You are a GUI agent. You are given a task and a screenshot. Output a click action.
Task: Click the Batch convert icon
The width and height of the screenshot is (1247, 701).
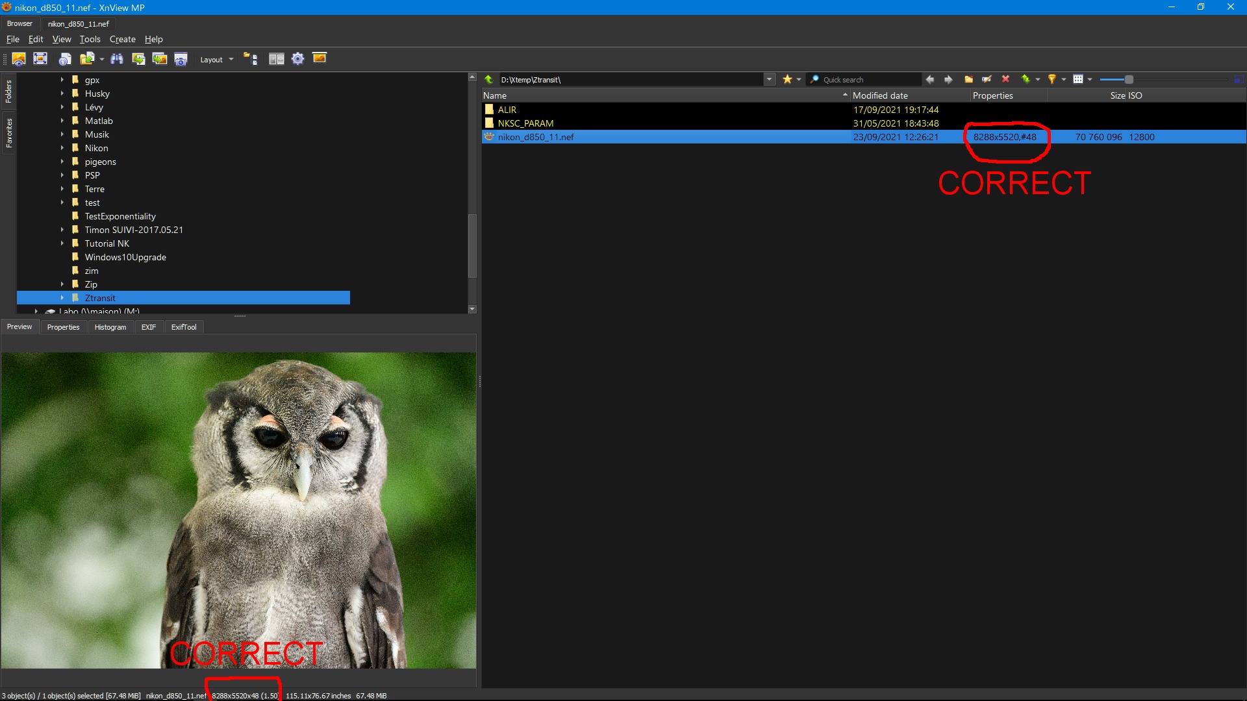(138, 59)
